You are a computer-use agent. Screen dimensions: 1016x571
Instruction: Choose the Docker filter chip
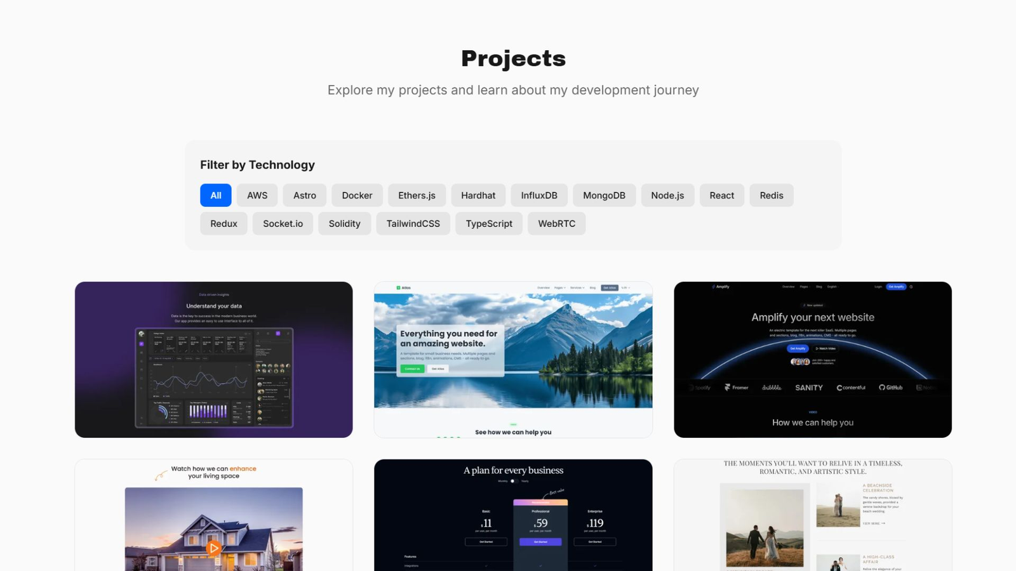pos(357,195)
